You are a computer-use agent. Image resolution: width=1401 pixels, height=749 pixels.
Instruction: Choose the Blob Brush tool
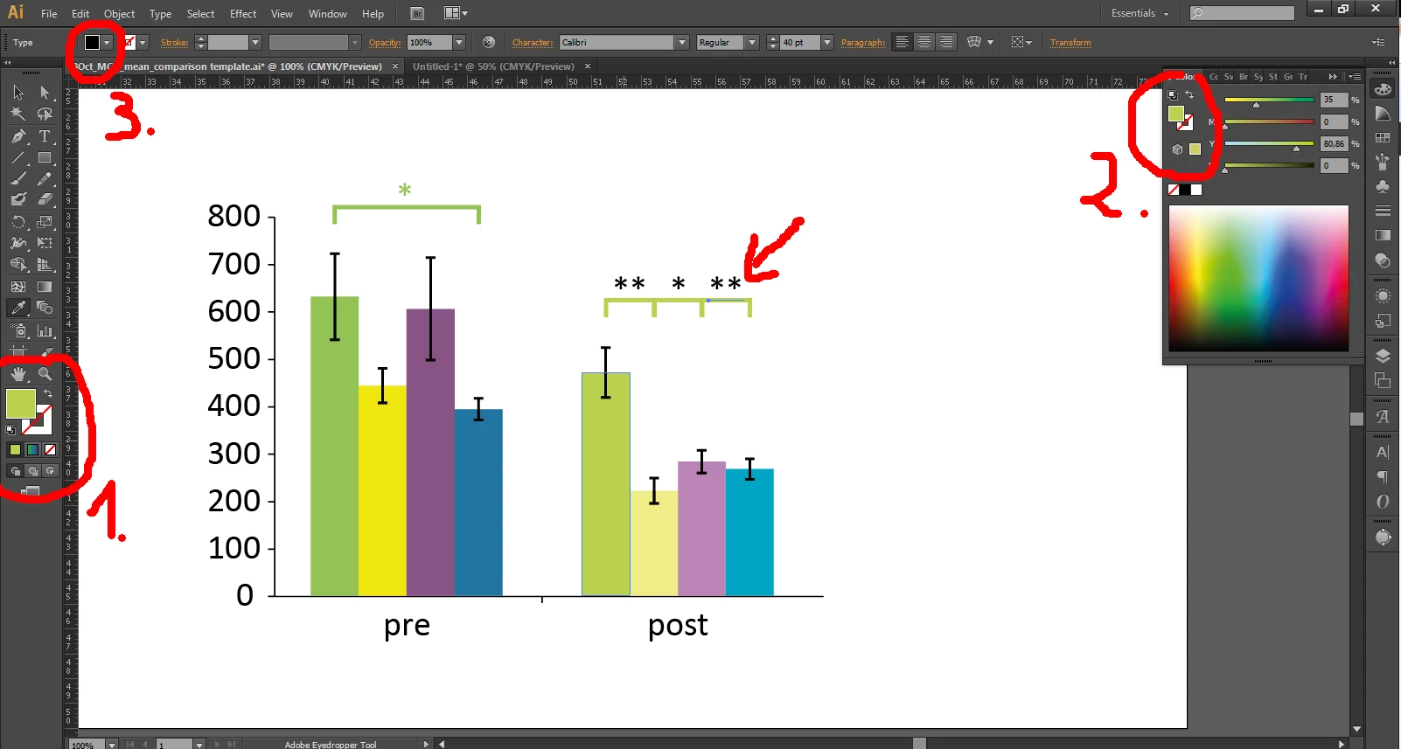18,200
